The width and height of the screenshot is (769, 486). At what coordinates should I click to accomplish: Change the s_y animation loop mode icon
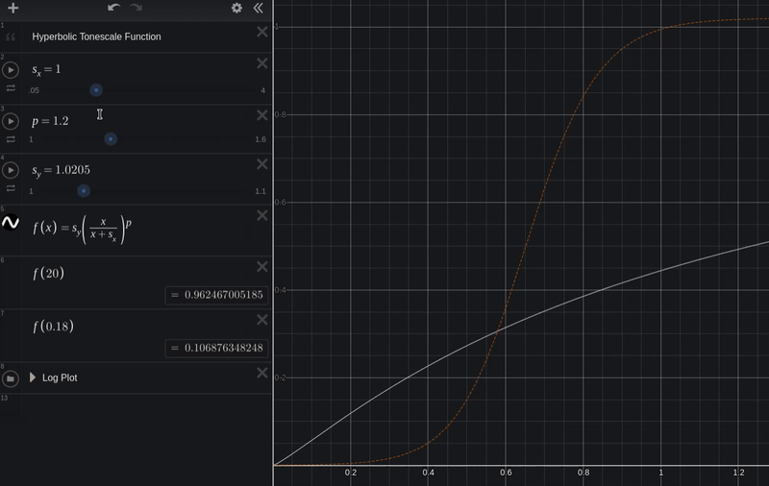click(x=11, y=189)
